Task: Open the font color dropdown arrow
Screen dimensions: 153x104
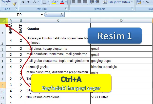Action: click(x=66, y=2)
